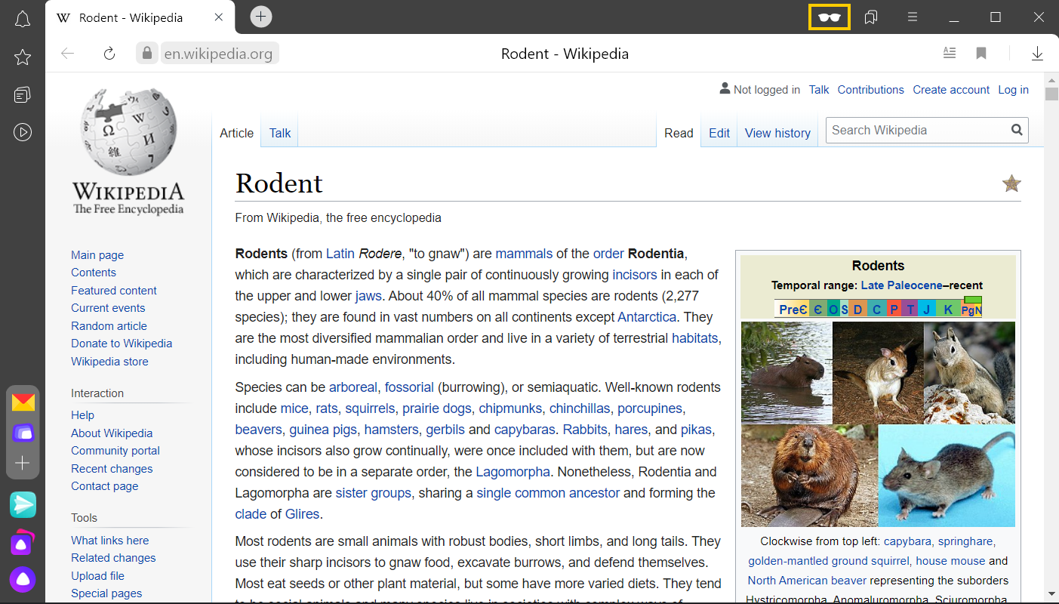Viewport: 1059px width, 604px height.
Task: Select the Rodent - Wikipedia browser tab
Action: tap(140, 17)
